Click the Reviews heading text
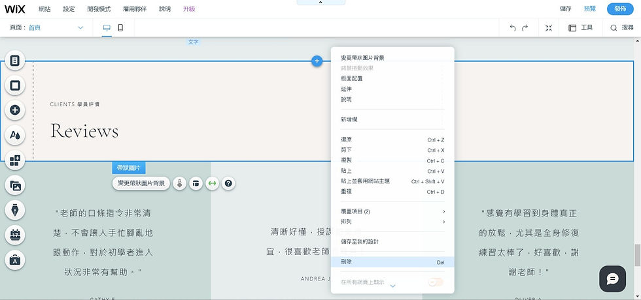Viewport: 641px width, 300px height. pos(84,131)
